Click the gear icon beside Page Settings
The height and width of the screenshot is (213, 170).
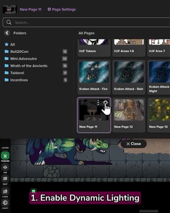49,9
